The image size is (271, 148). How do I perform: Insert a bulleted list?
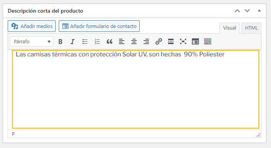[x=85, y=42]
